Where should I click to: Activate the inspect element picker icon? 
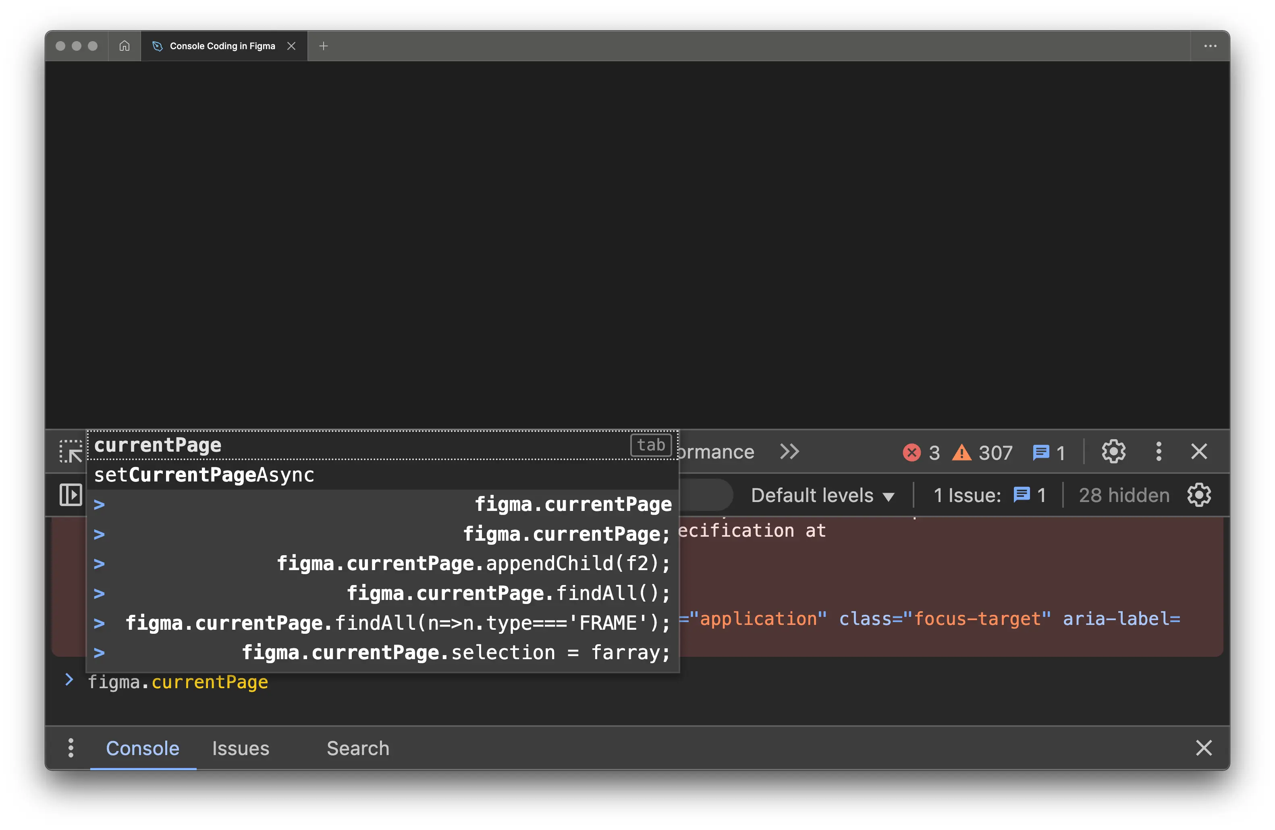click(x=71, y=452)
